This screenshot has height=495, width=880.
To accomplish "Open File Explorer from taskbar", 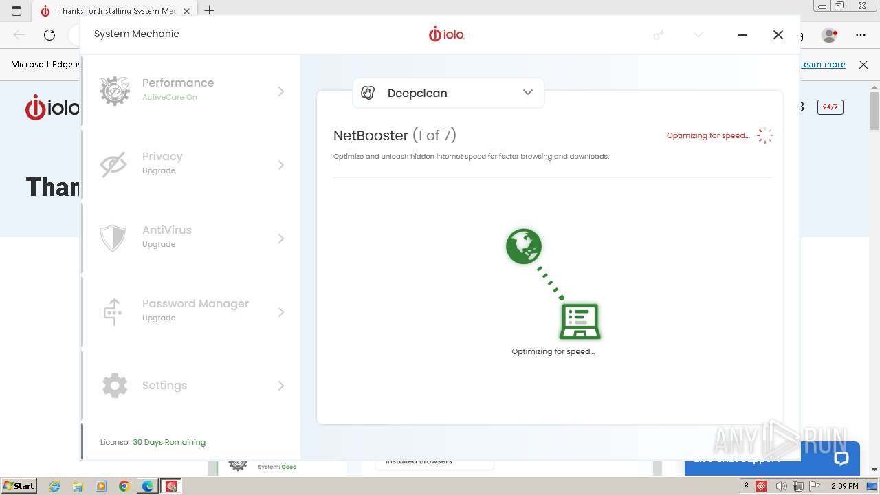I will click(x=78, y=486).
